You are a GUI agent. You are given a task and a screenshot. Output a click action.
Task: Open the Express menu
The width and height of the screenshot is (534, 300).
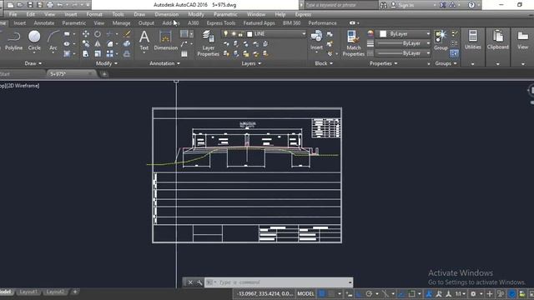(303, 14)
